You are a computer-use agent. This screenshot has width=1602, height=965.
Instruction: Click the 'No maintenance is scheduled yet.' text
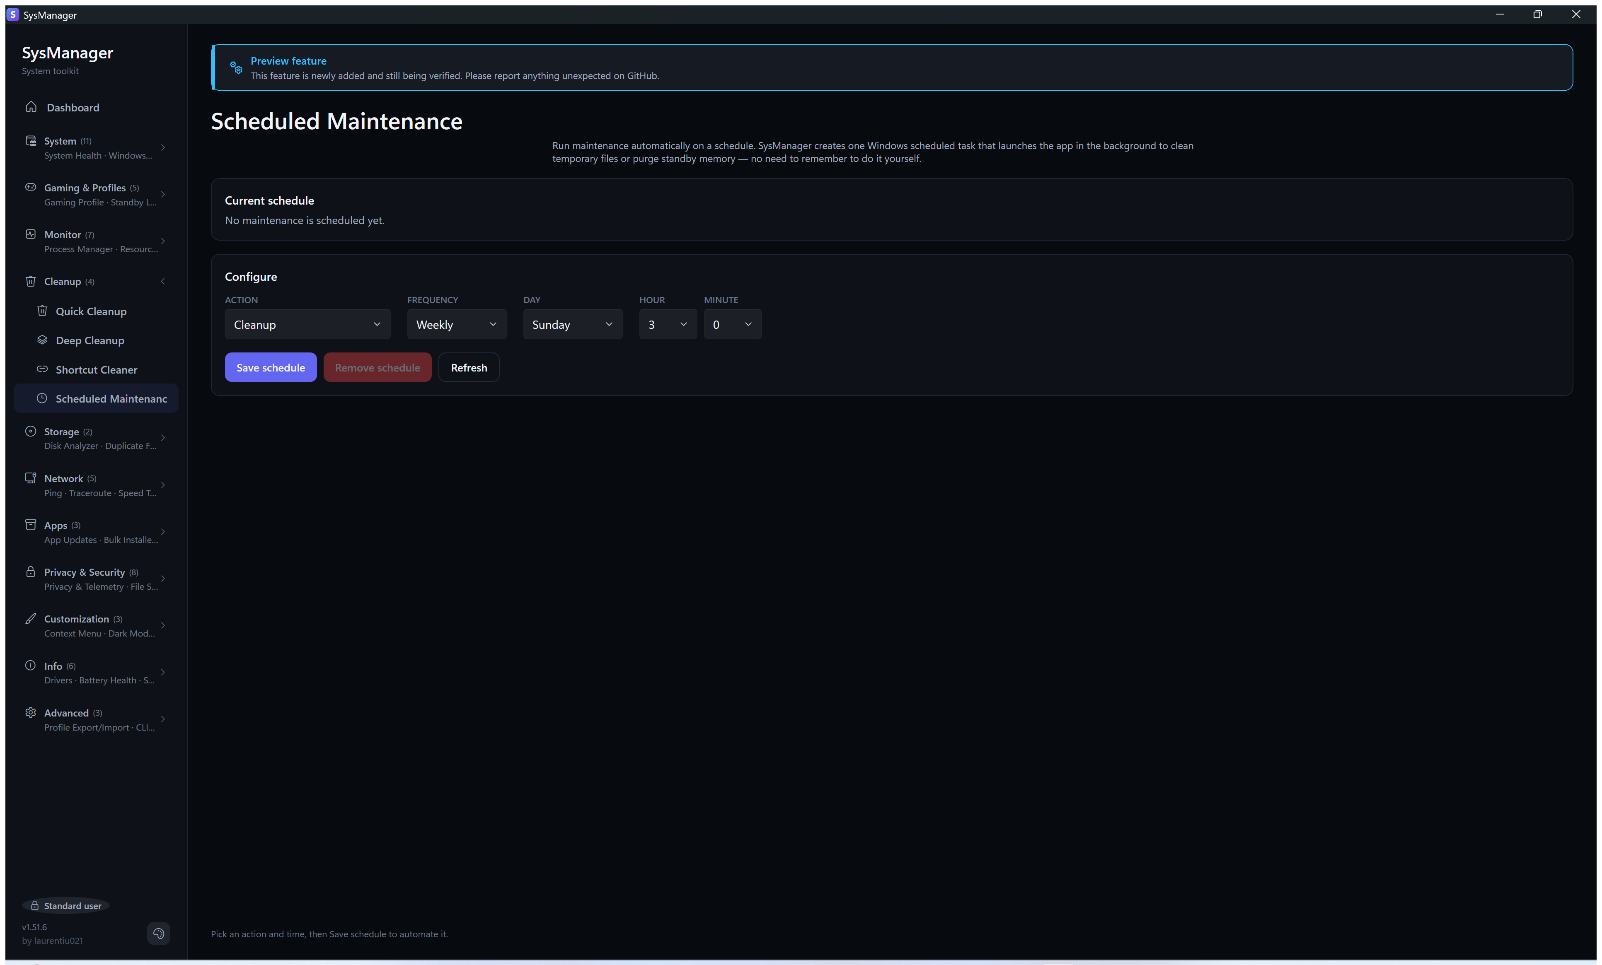[305, 220]
